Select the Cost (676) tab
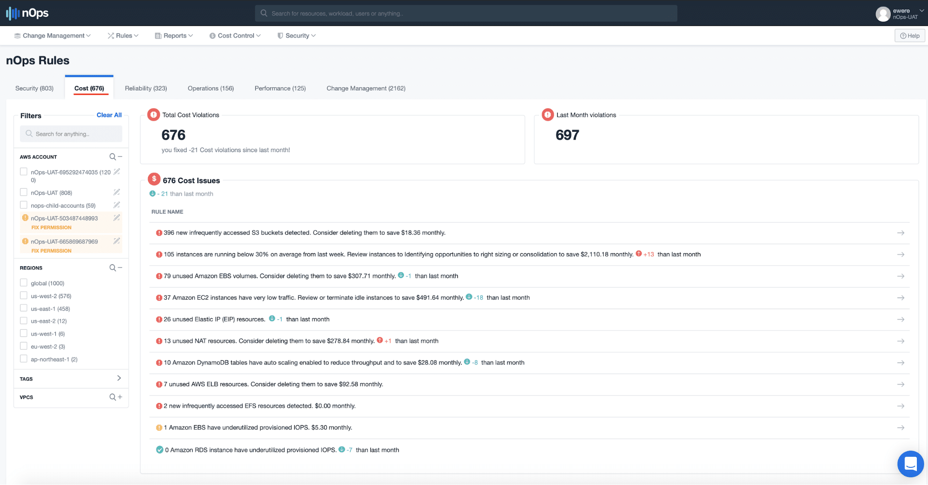This screenshot has width=928, height=485. click(89, 88)
